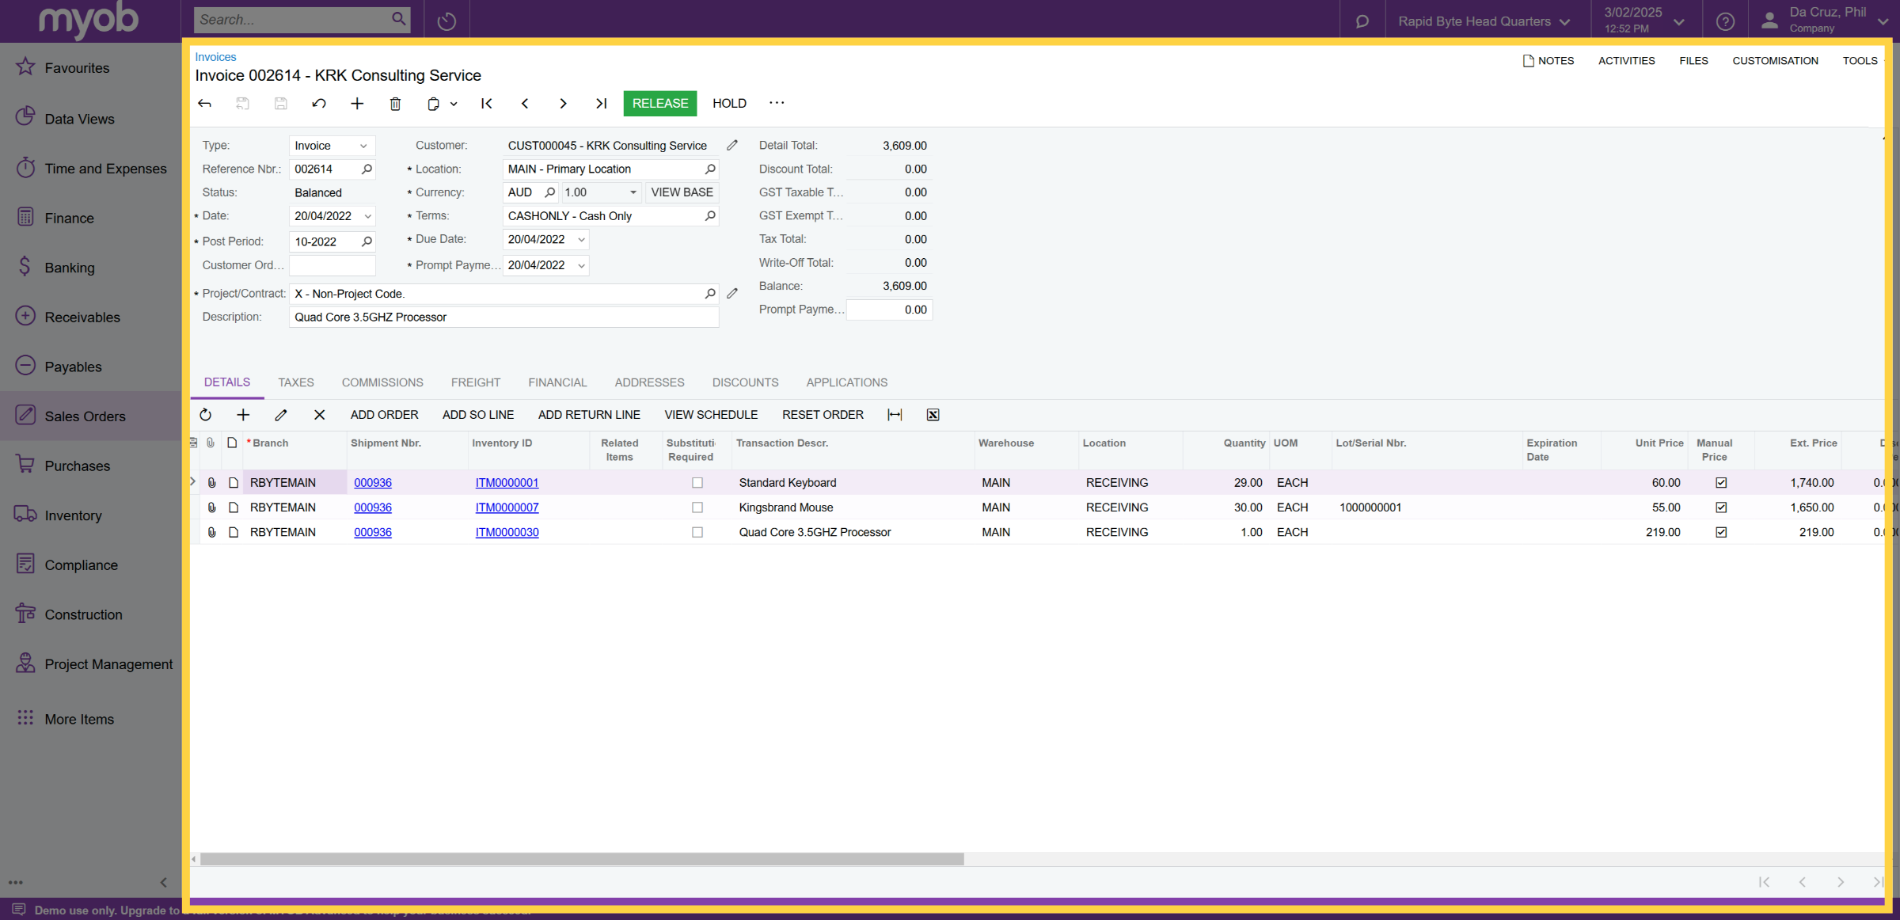Open the business date 3/02/2025 dropdown
The width and height of the screenshot is (1900, 920).
point(1644,21)
